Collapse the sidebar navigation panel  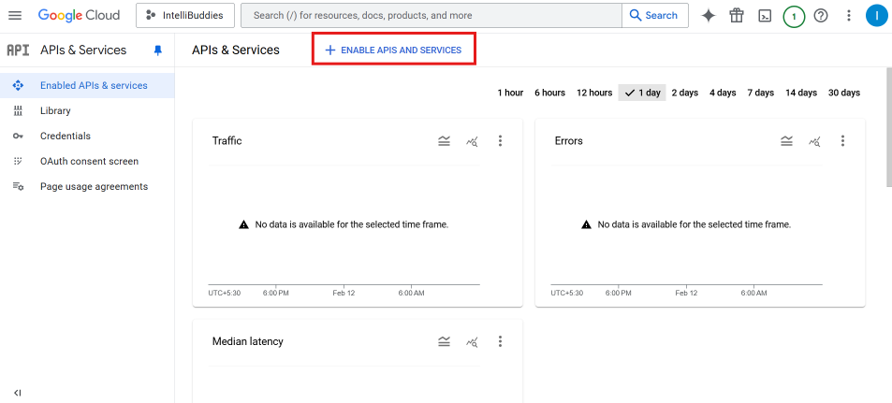coord(17,393)
